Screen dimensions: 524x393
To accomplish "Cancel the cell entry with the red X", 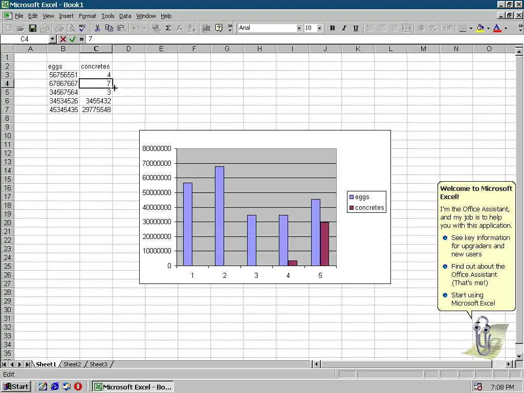I will (x=63, y=39).
